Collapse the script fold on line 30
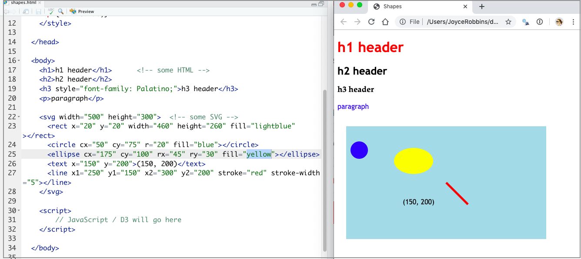 [19, 210]
